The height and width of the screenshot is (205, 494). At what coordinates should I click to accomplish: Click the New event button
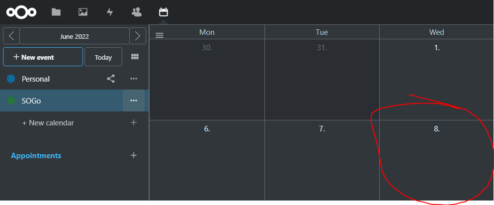(43, 57)
